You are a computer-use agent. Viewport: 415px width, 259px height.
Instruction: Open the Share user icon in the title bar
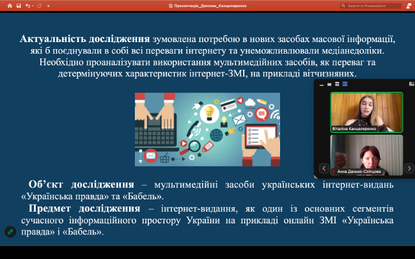[x=409, y=6]
